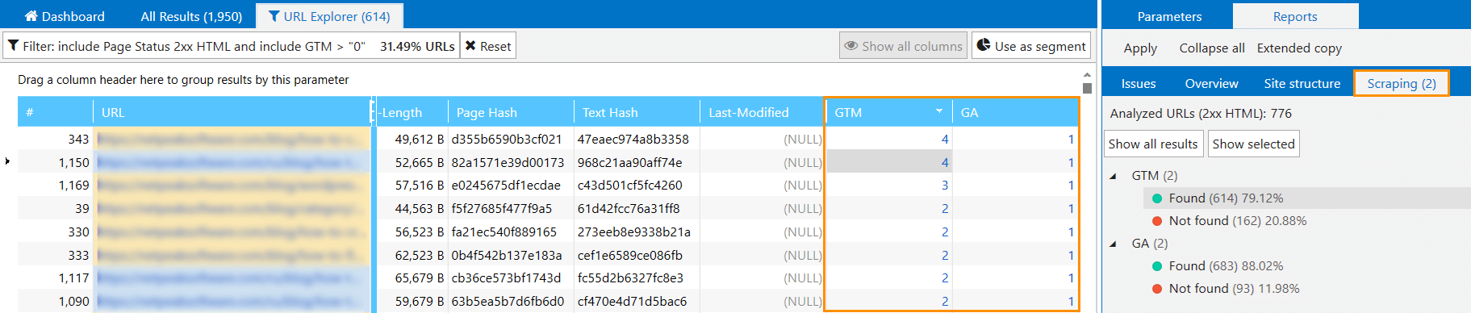Click Show all results button
The height and width of the screenshot is (313, 1471).
(x=1153, y=144)
